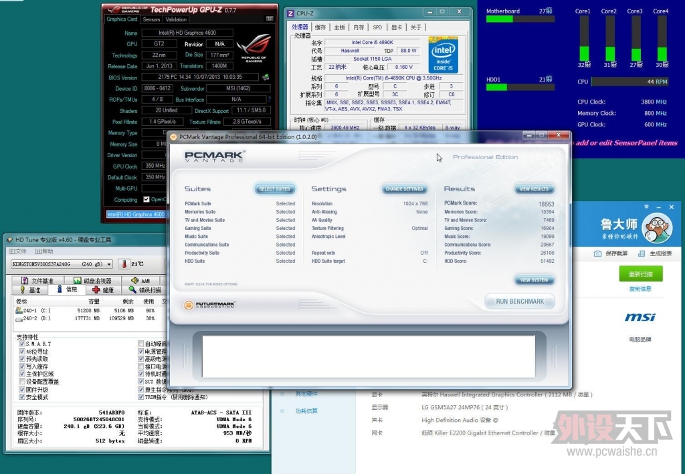Toggle the 48位寻址 checkbox
Viewport: 685px width, 474px height.
pyautogui.click(x=21, y=352)
